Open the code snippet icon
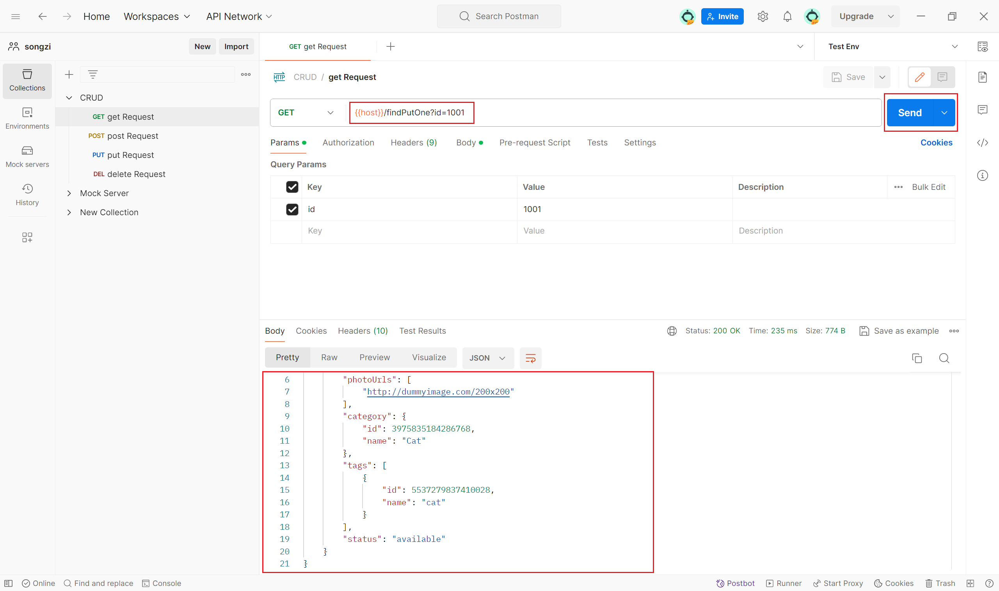The width and height of the screenshot is (999, 591). pos(982,143)
